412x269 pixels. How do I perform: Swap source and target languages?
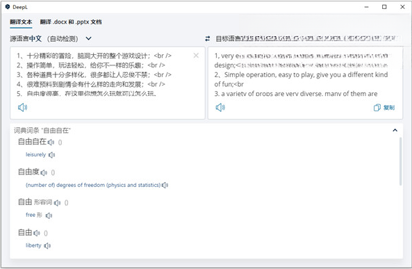click(x=208, y=39)
